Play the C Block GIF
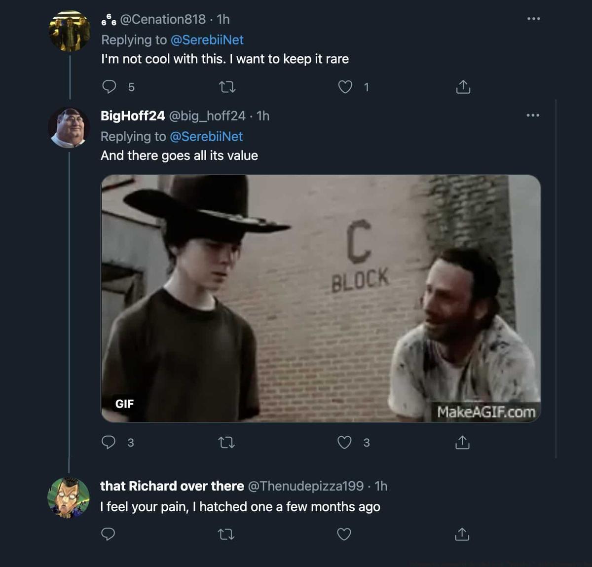Image resolution: width=592 pixels, height=567 pixels. click(x=321, y=299)
